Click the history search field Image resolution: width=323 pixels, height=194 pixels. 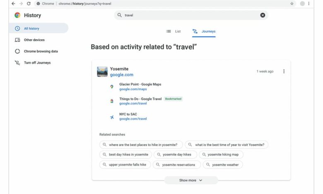coord(190,15)
